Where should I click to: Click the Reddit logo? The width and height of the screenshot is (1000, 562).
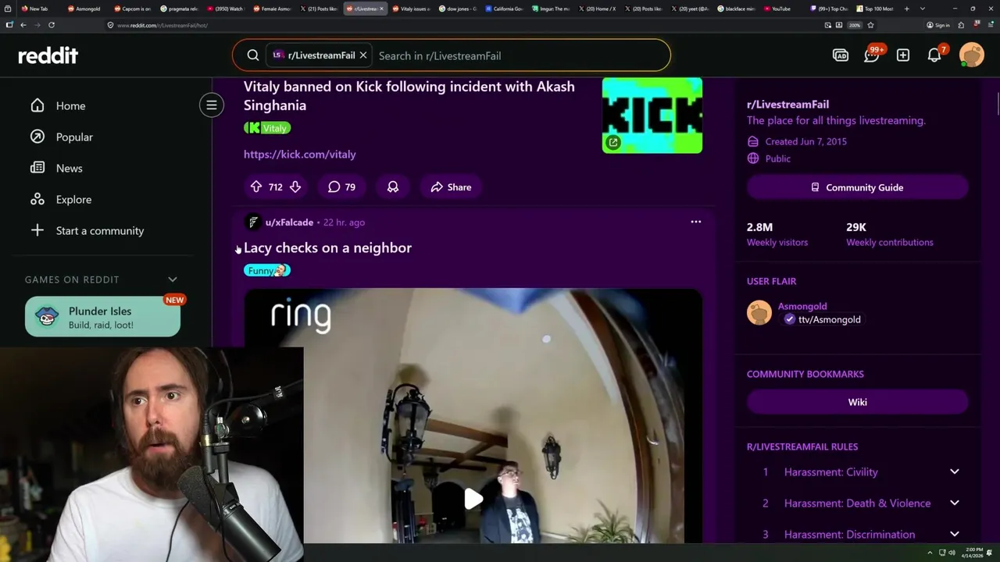[x=48, y=55]
